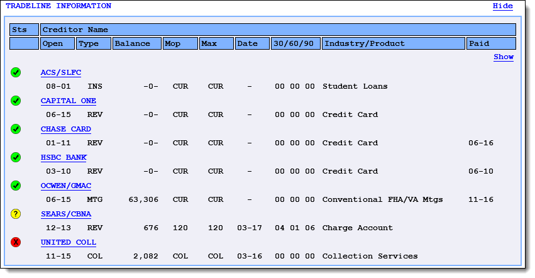This screenshot has width=535, height=278.
Task: Click the 06-10 paid date for HSBC BANK
Action: coord(481,172)
